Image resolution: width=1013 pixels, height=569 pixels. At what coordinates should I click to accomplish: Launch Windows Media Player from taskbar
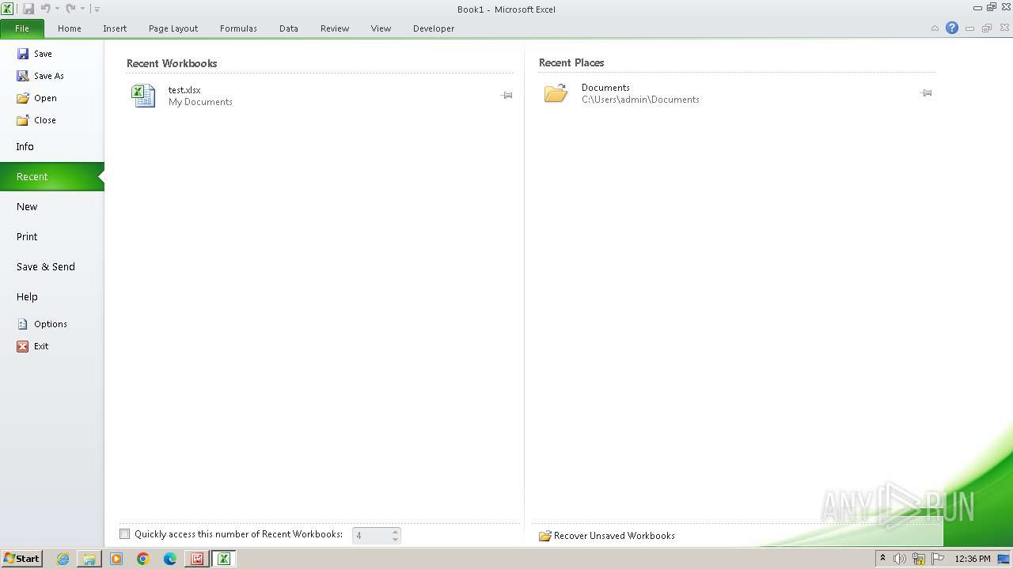(x=116, y=559)
